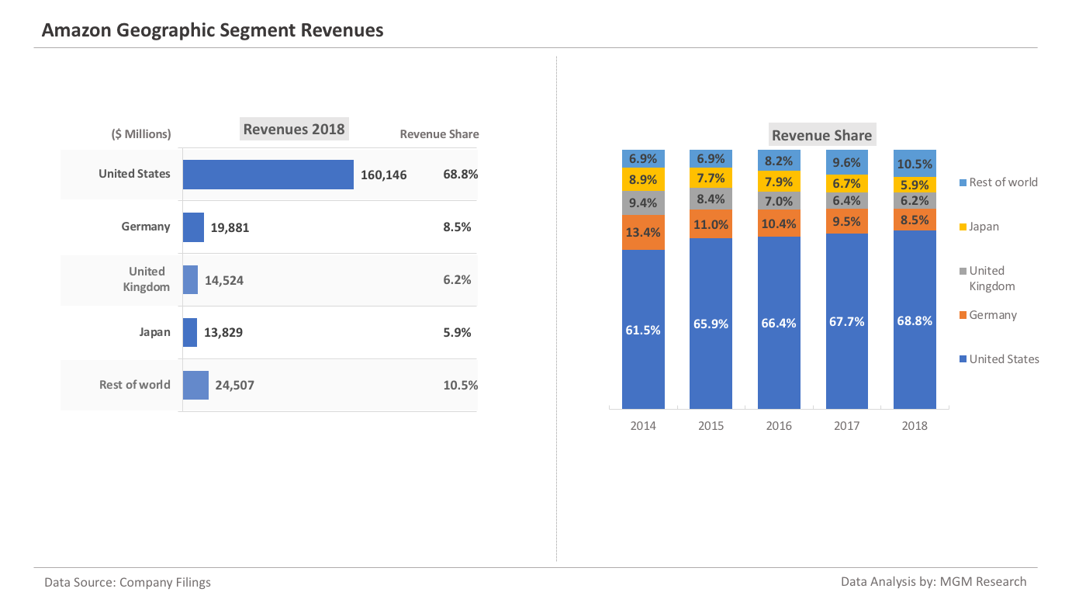The width and height of the screenshot is (1072, 606).
Task: Click the Revenue Share column header in the left table
Action: coord(439,134)
